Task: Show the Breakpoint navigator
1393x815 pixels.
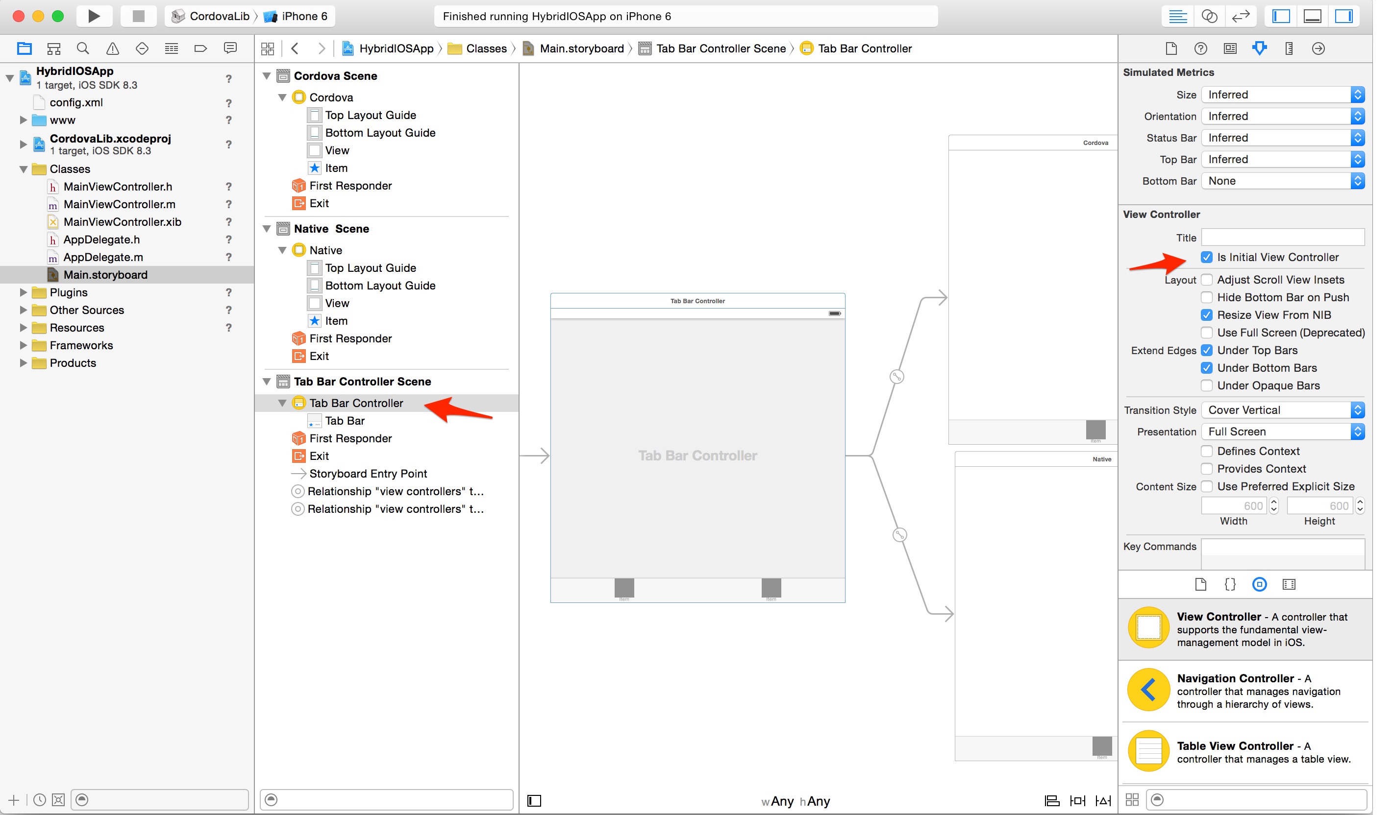Action: click(200, 48)
